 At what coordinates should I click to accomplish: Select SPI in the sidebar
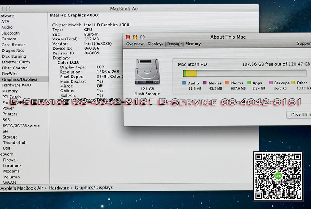(x=5, y=131)
